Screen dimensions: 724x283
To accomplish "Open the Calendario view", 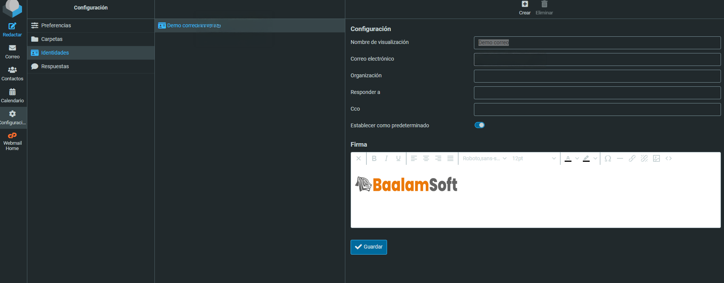I will (x=13, y=96).
